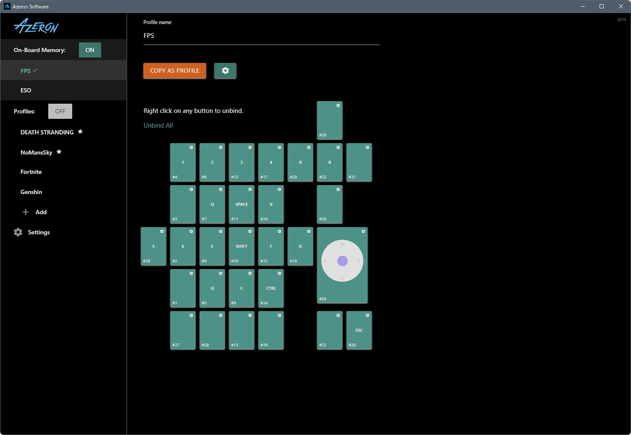Toggle On-Board Memory ON switch
This screenshot has height=435, width=631.
(x=90, y=50)
